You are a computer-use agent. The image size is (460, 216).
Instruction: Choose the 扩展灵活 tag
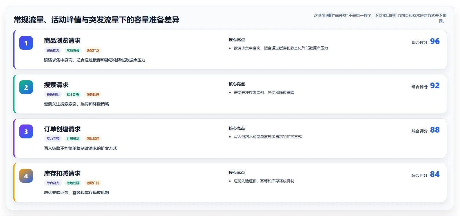click(x=73, y=139)
